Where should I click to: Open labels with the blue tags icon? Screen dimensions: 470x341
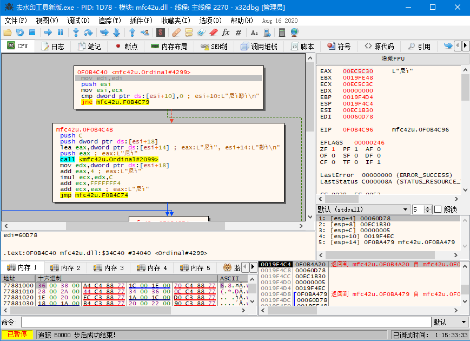(x=201, y=32)
